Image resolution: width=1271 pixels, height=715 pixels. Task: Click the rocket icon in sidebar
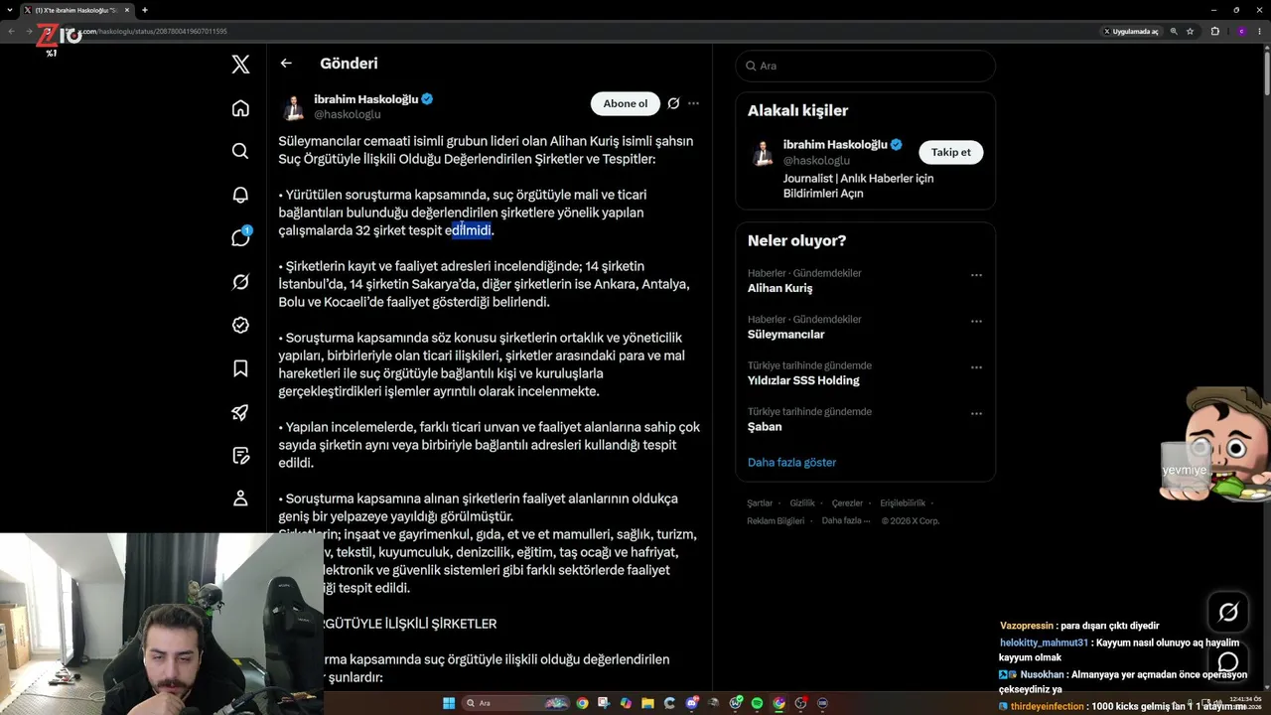tap(240, 412)
